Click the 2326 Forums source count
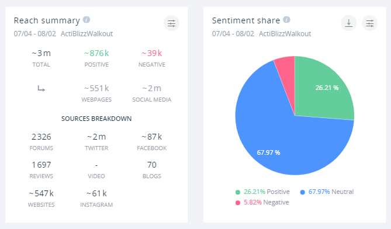 (41, 137)
